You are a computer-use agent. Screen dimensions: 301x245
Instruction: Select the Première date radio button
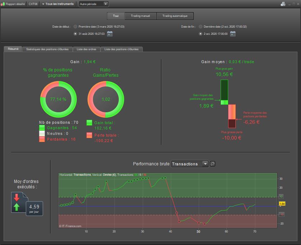pyautogui.click(x=75, y=27)
